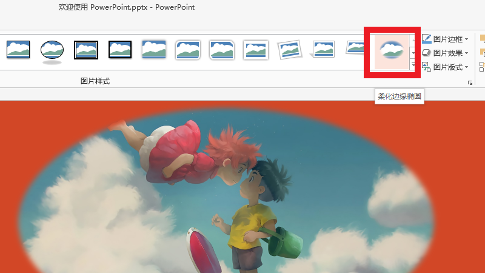Open the 图片边框 dropdown arrow
The height and width of the screenshot is (273, 485).
[466, 39]
